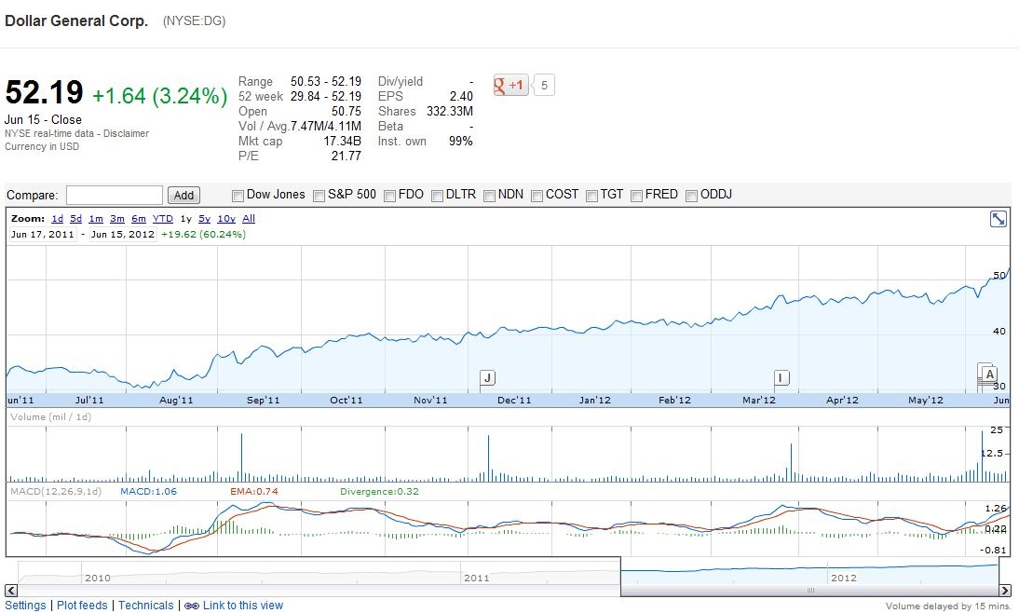
Task: Click the Add compare button
Action: point(183,195)
